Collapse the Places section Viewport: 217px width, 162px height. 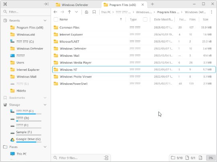coord(45,147)
